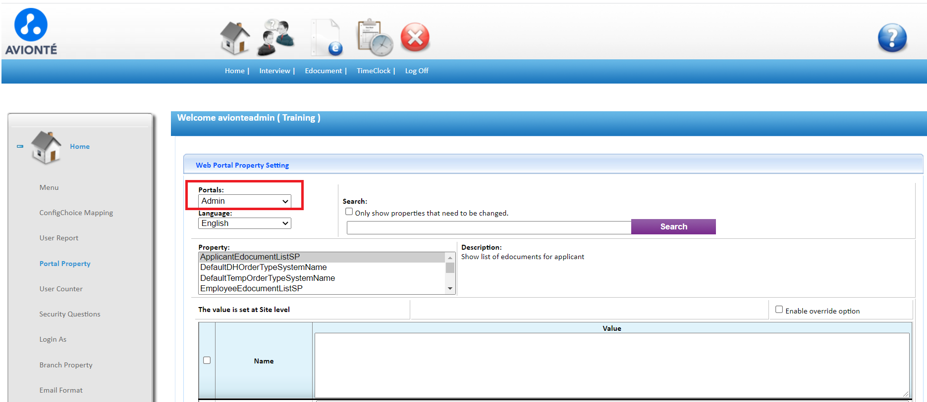Open Login As in sidebar
This screenshot has width=927, height=402.
coord(53,339)
